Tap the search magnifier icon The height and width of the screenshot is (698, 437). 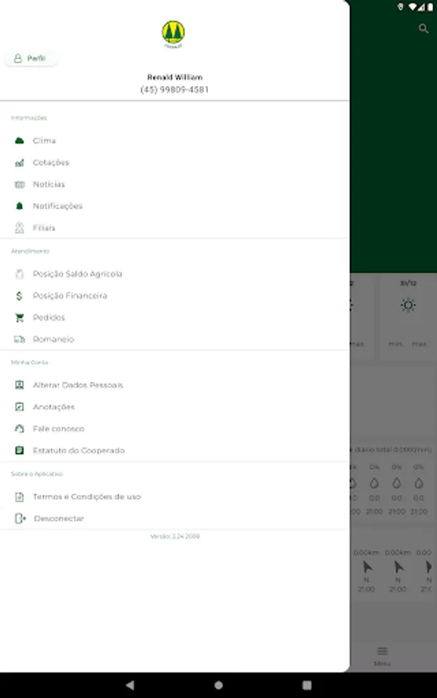(423, 29)
